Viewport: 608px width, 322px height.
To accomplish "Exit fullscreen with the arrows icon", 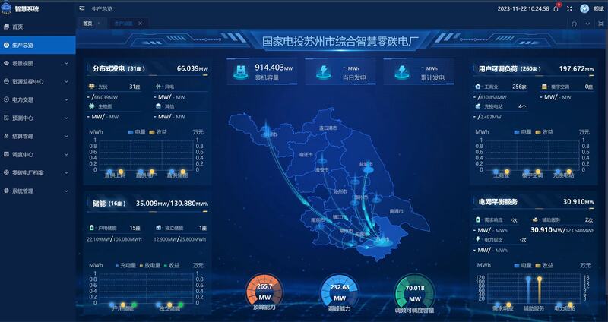I will [x=569, y=8].
